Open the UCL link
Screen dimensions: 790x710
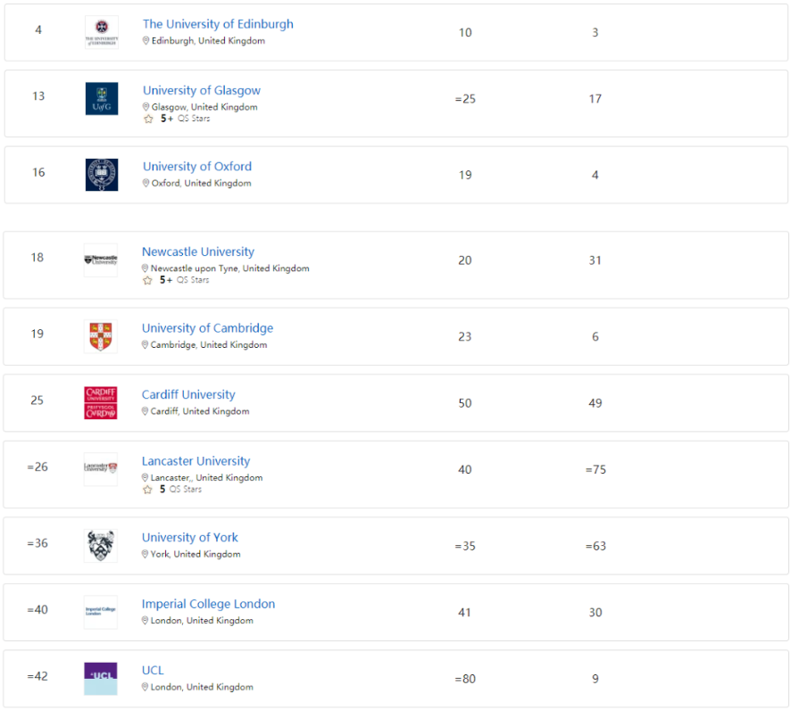pos(153,671)
